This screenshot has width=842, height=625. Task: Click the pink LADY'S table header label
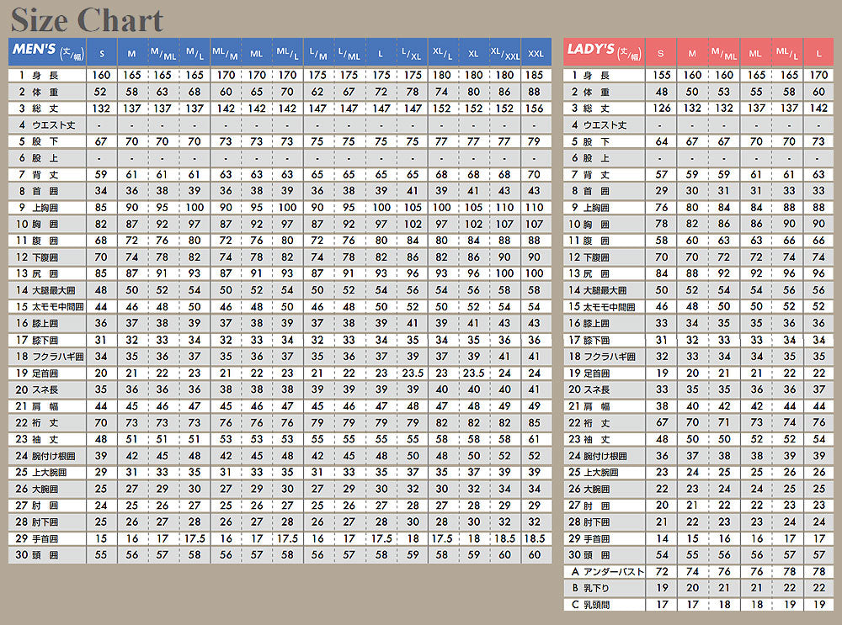click(601, 50)
